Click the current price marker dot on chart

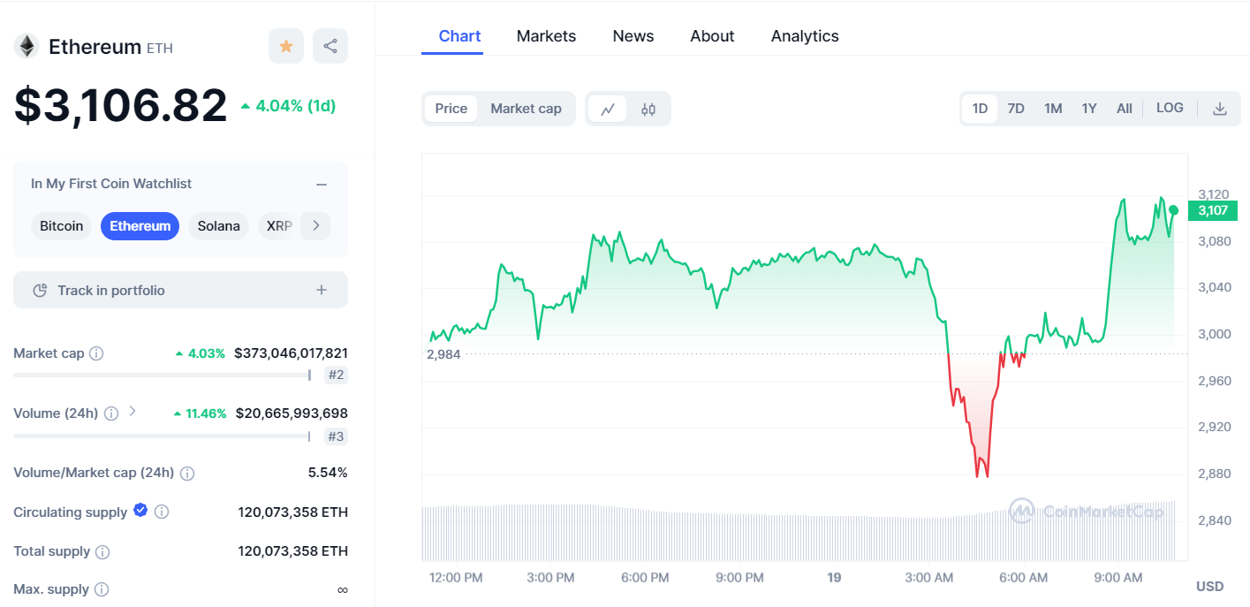pos(1173,210)
